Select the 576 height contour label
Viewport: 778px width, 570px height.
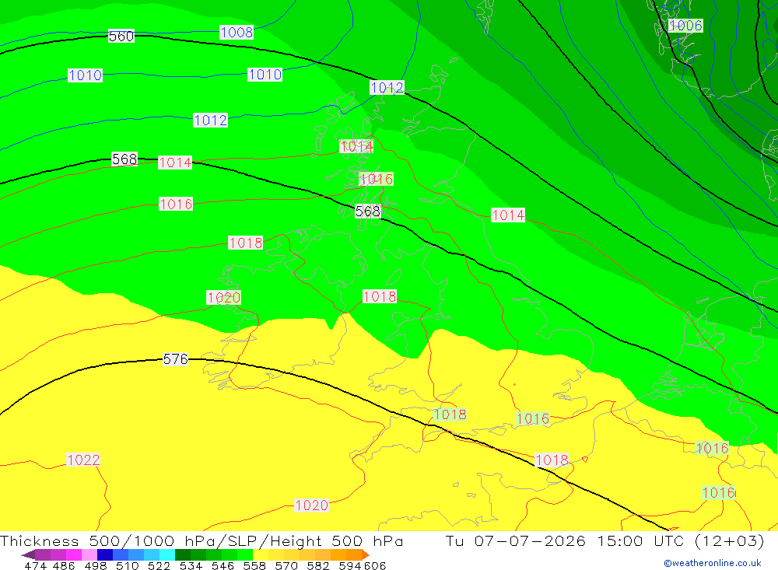pos(176,359)
